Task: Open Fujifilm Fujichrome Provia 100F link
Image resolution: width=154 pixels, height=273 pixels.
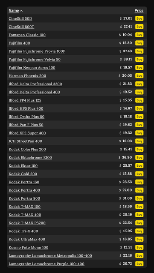Action: point(37,51)
